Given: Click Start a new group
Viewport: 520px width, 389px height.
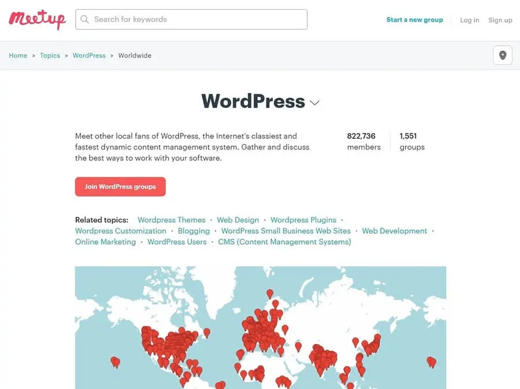Looking at the screenshot, I should pos(414,20).
